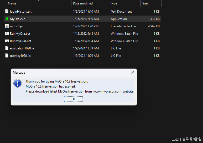Sort files by the Type column header
The image size is (203, 143).
coord(114,3)
